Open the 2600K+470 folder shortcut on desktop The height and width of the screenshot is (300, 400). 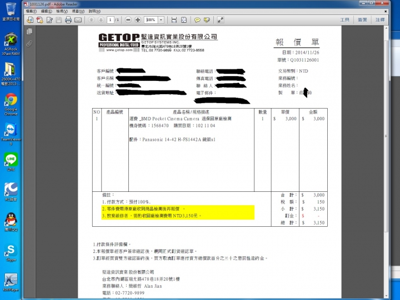11,74
